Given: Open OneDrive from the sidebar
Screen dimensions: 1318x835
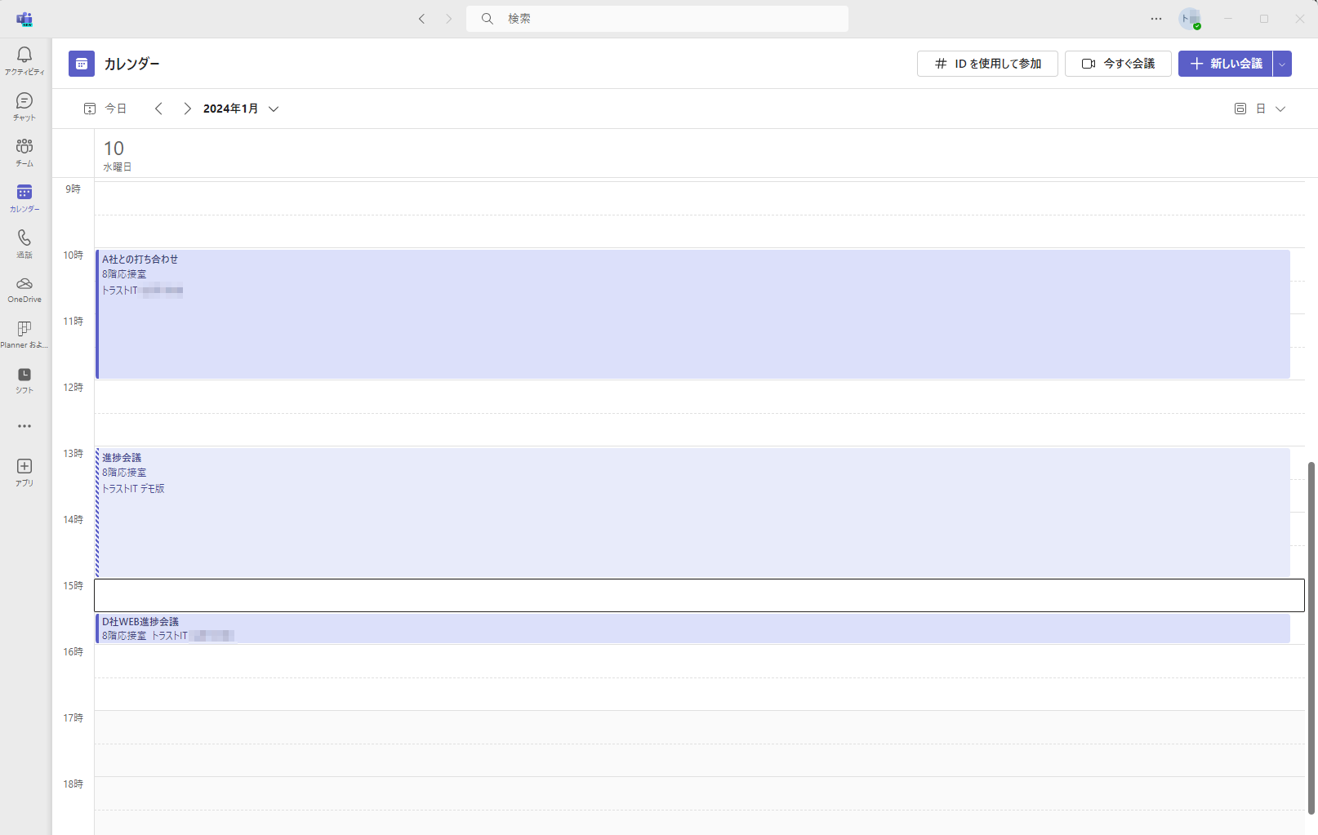Looking at the screenshot, I should click(24, 284).
